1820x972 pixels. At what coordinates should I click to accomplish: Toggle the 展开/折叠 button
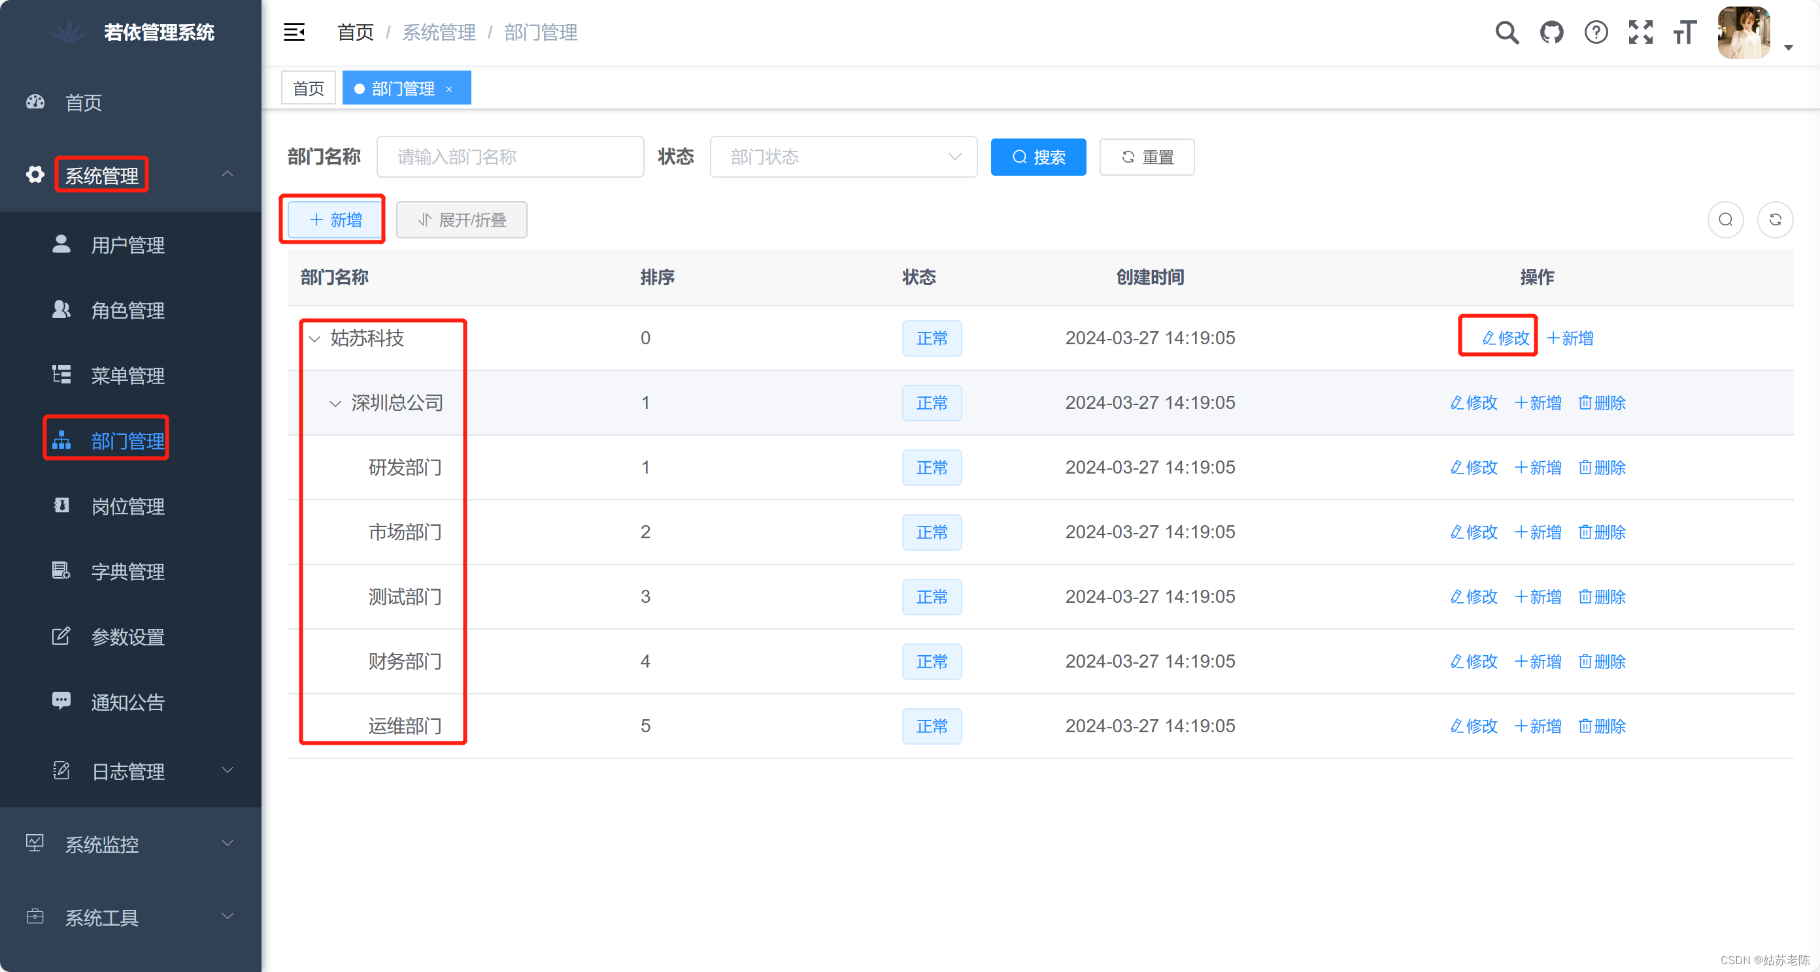click(462, 219)
